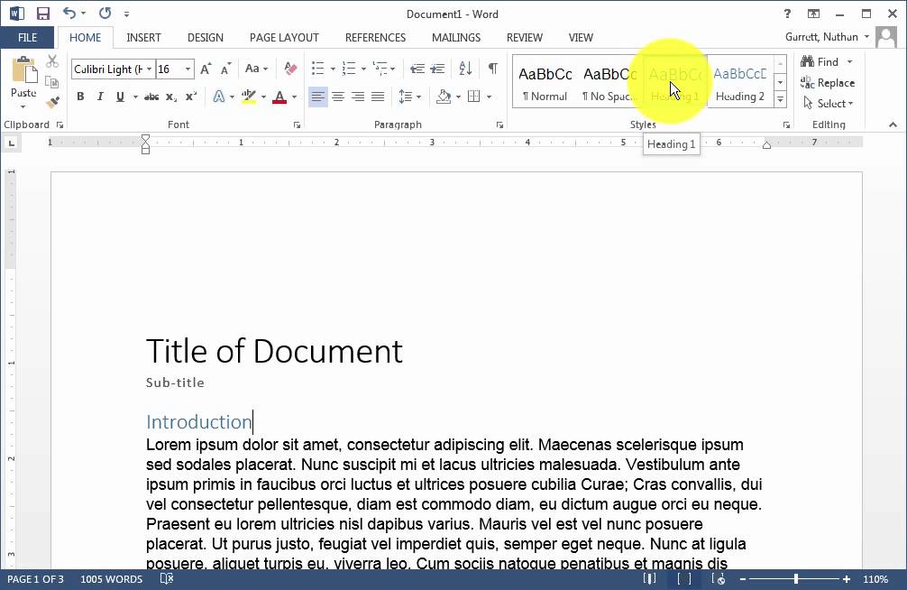This screenshot has height=590, width=907.
Task: Increase font size with Grow Font
Action: [206, 69]
